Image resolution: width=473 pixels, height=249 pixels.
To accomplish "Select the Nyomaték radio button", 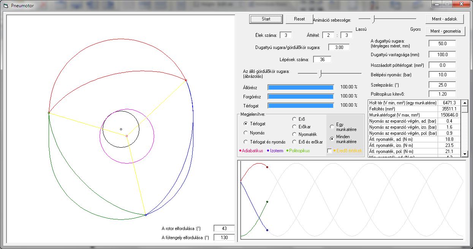I will [x=294, y=134].
